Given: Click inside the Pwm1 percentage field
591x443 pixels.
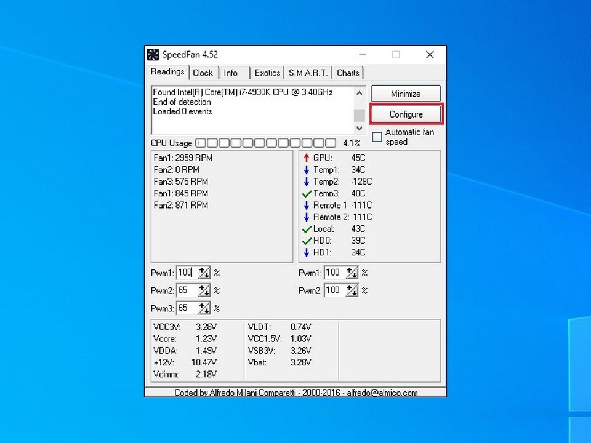Looking at the screenshot, I should pos(188,273).
